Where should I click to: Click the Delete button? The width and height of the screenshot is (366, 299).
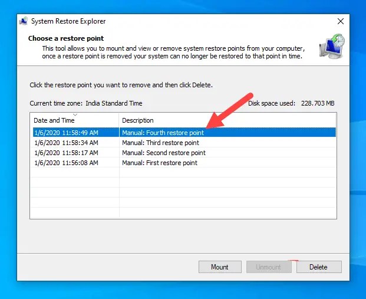[x=319, y=267]
